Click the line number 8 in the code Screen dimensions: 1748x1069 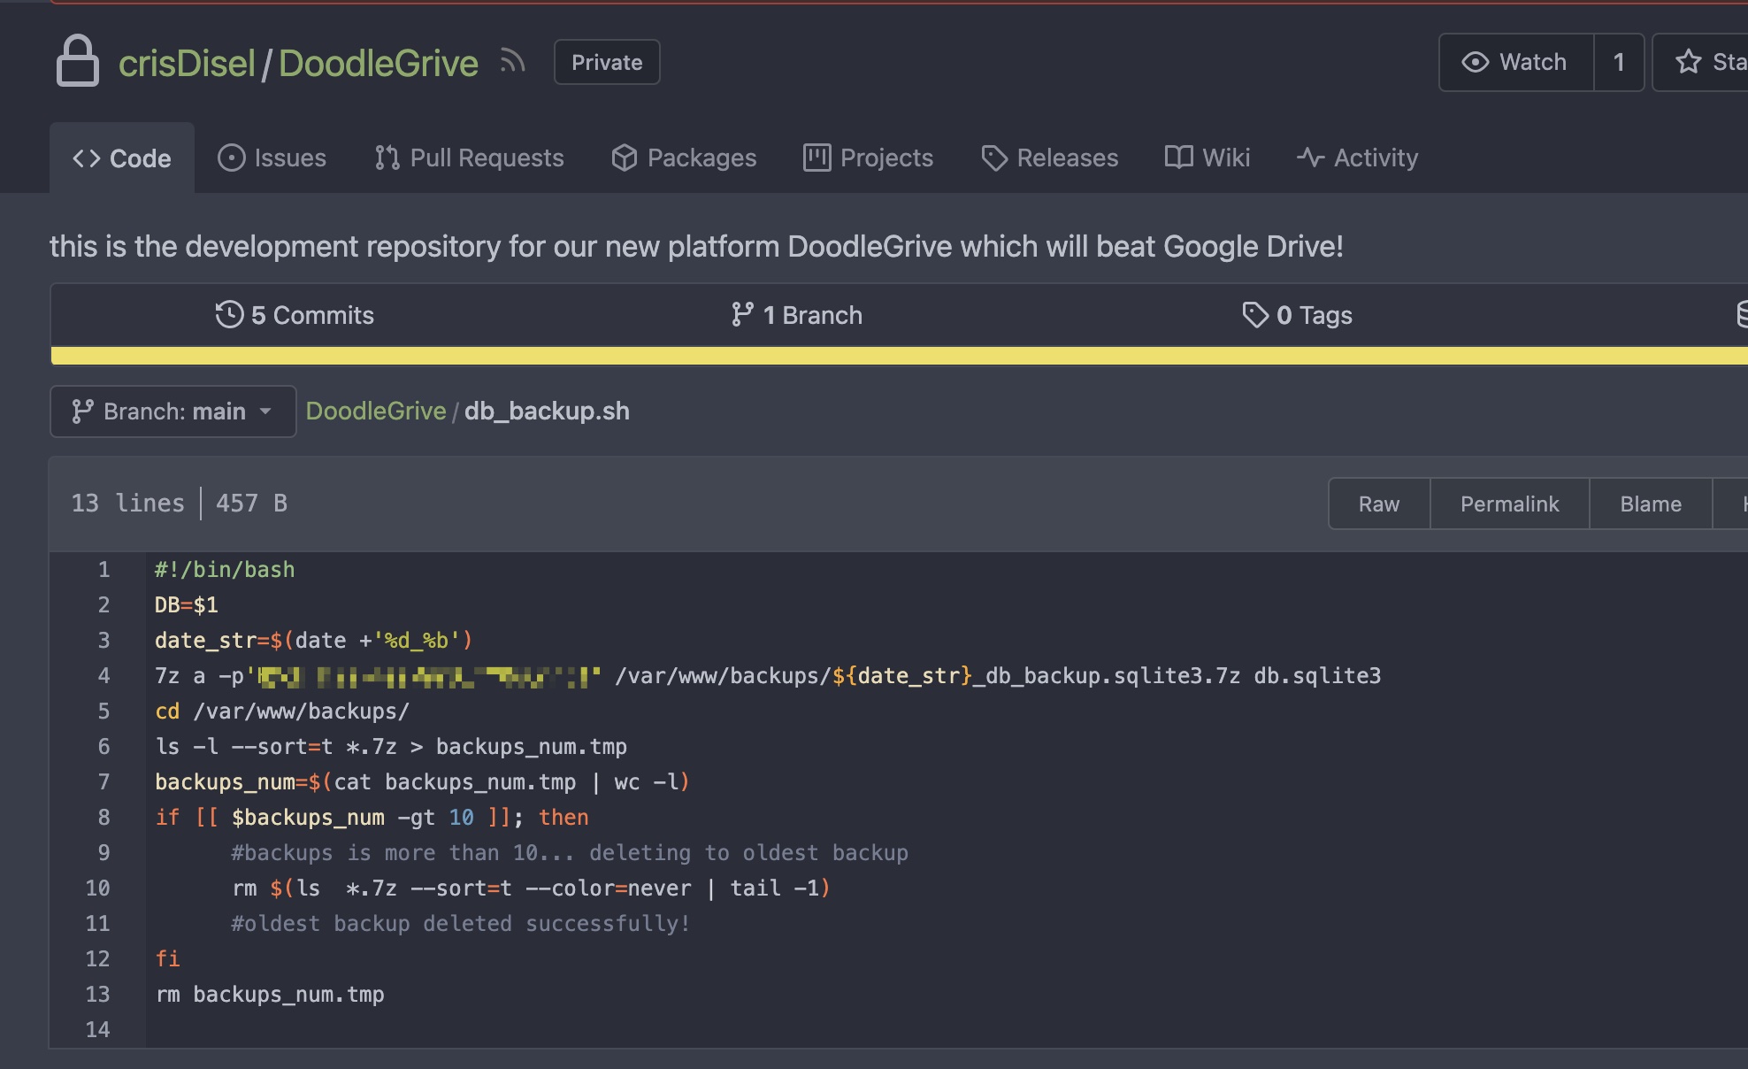click(103, 817)
